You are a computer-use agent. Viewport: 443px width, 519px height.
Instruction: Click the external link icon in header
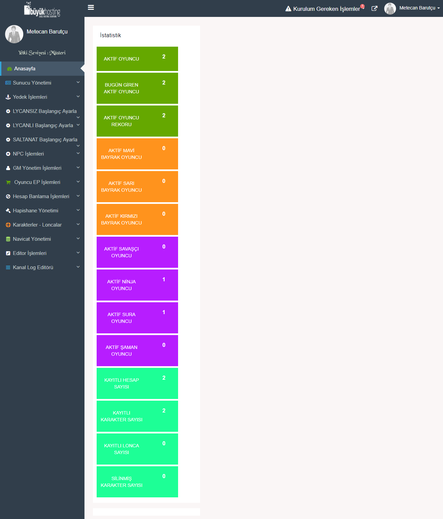[x=374, y=8]
